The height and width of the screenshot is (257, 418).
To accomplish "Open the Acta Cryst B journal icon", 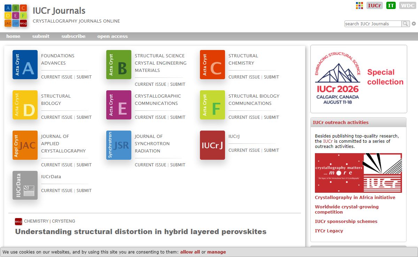I will click(x=119, y=65).
